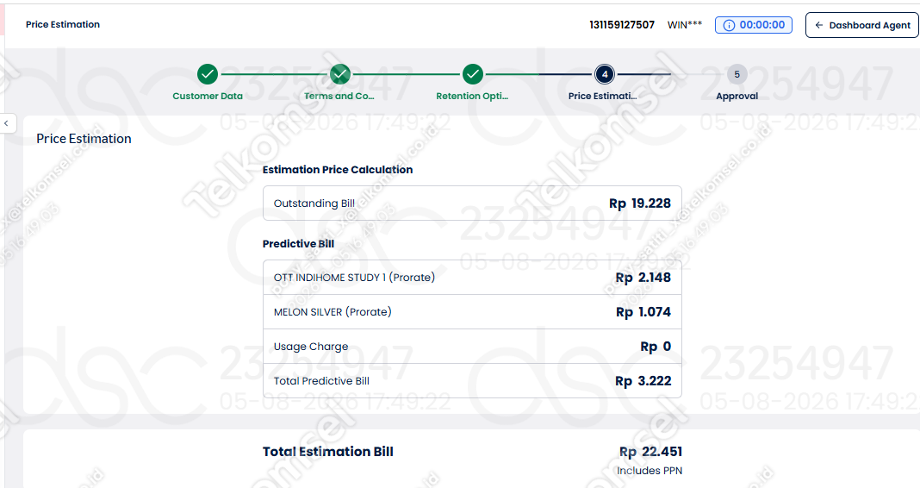This screenshot has width=920, height=488.
Task: Select step 4 Price Estimation circle
Action: [x=605, y=75]
